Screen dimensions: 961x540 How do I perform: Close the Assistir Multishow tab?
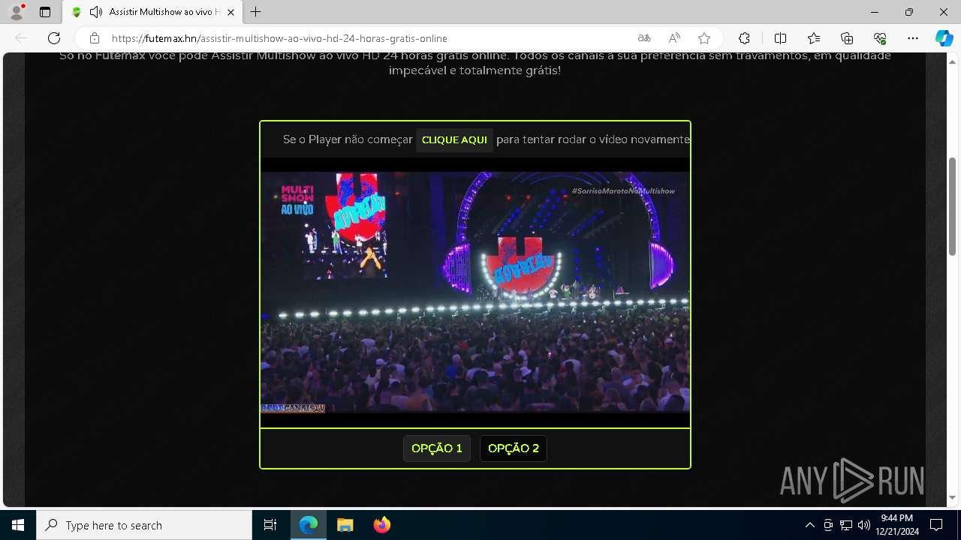230,12
